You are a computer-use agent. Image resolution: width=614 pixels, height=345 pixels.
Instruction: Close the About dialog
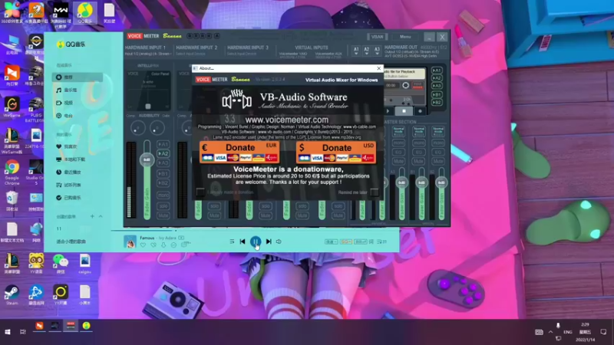point(378,68)
